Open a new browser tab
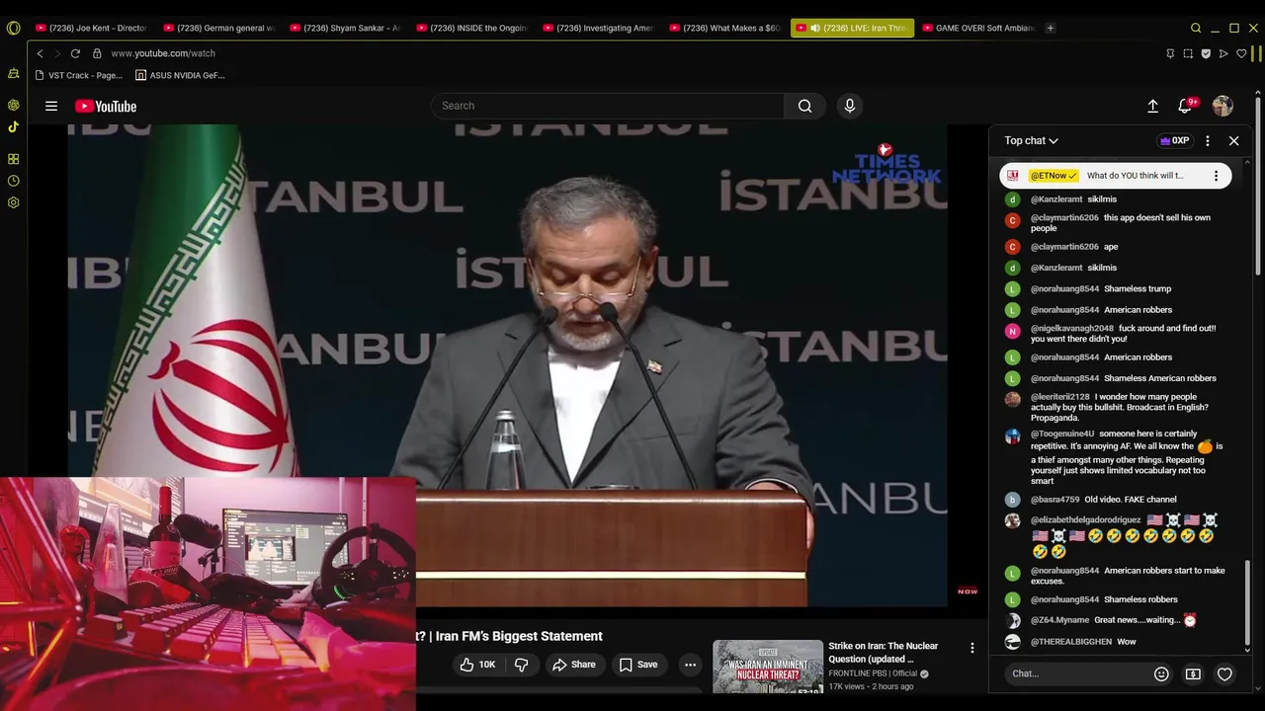The height and width of the screenshot is (711, 1265). (1051, 28)
